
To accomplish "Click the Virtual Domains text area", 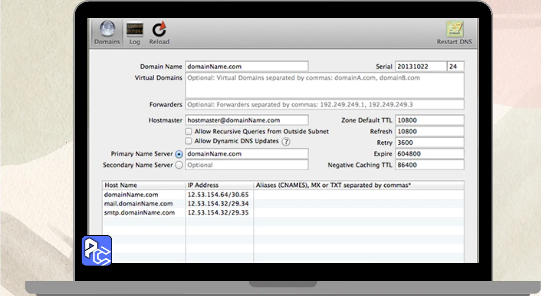I will pyautogui.click(x=324, y=85).
